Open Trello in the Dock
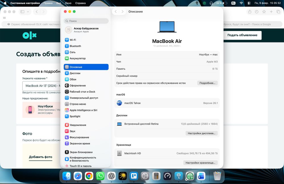 point(134,176)
